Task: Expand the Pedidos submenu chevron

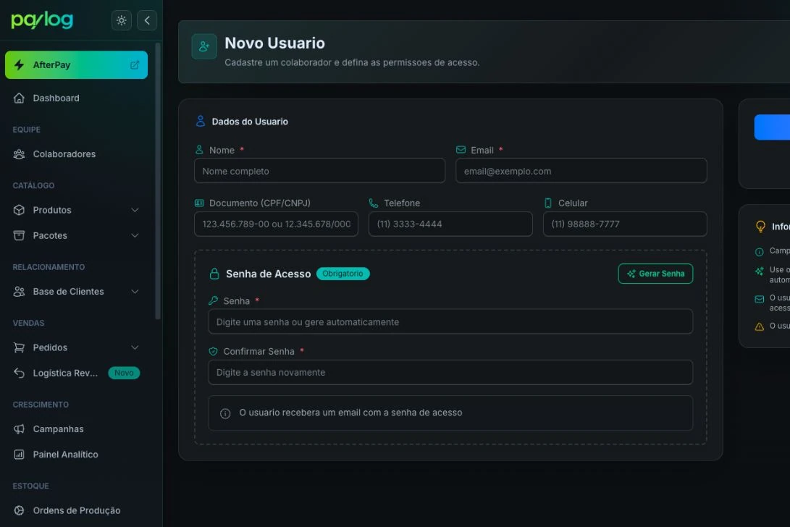Action: [135, 347]
